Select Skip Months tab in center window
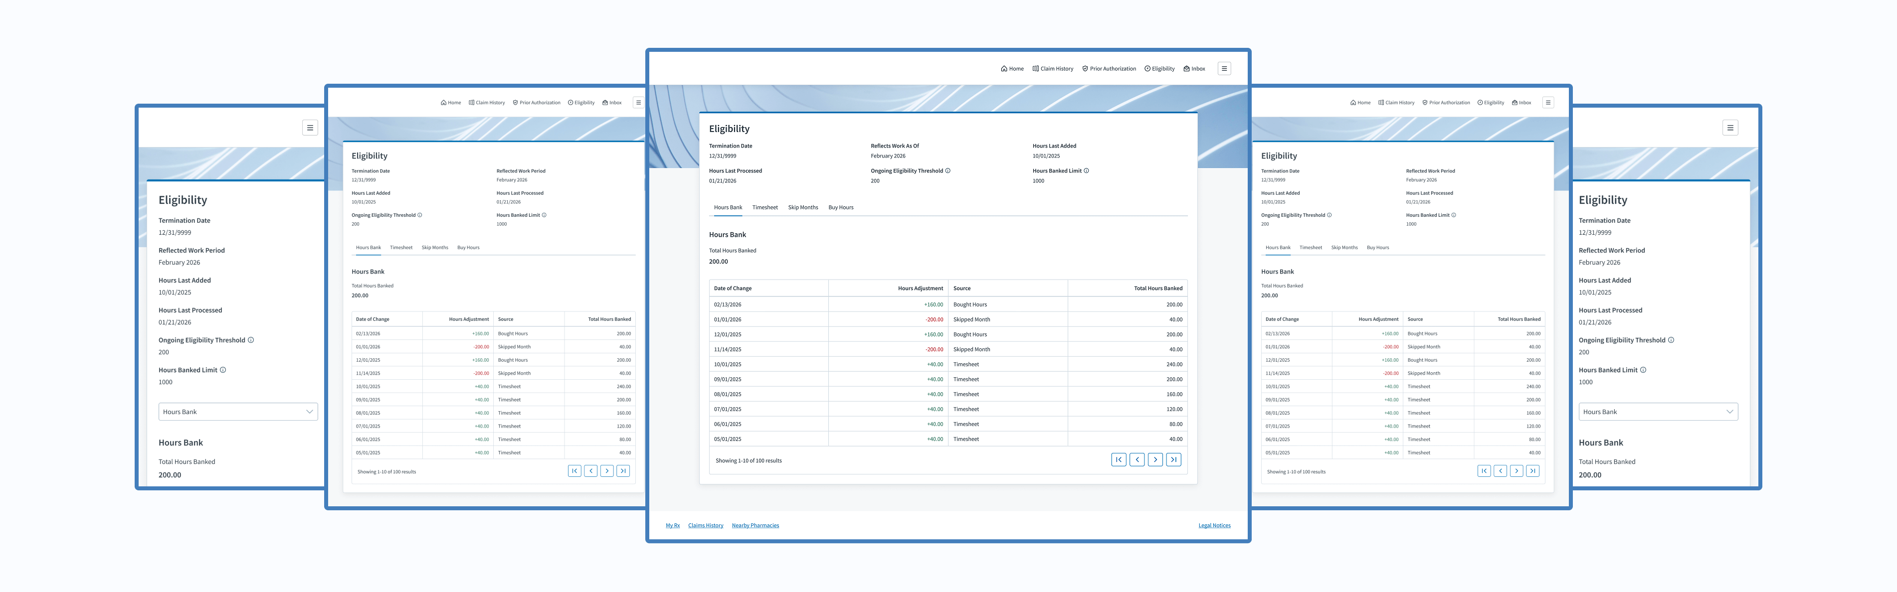 click(x=803, y=208)
